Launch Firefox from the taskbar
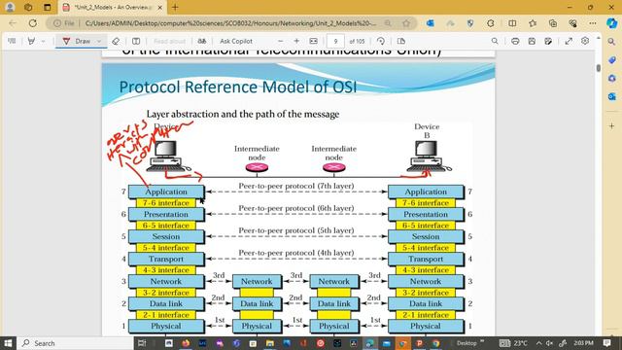The width and height of the screenshot is (622, 350). pyautogui.click(x=186, y=343)
